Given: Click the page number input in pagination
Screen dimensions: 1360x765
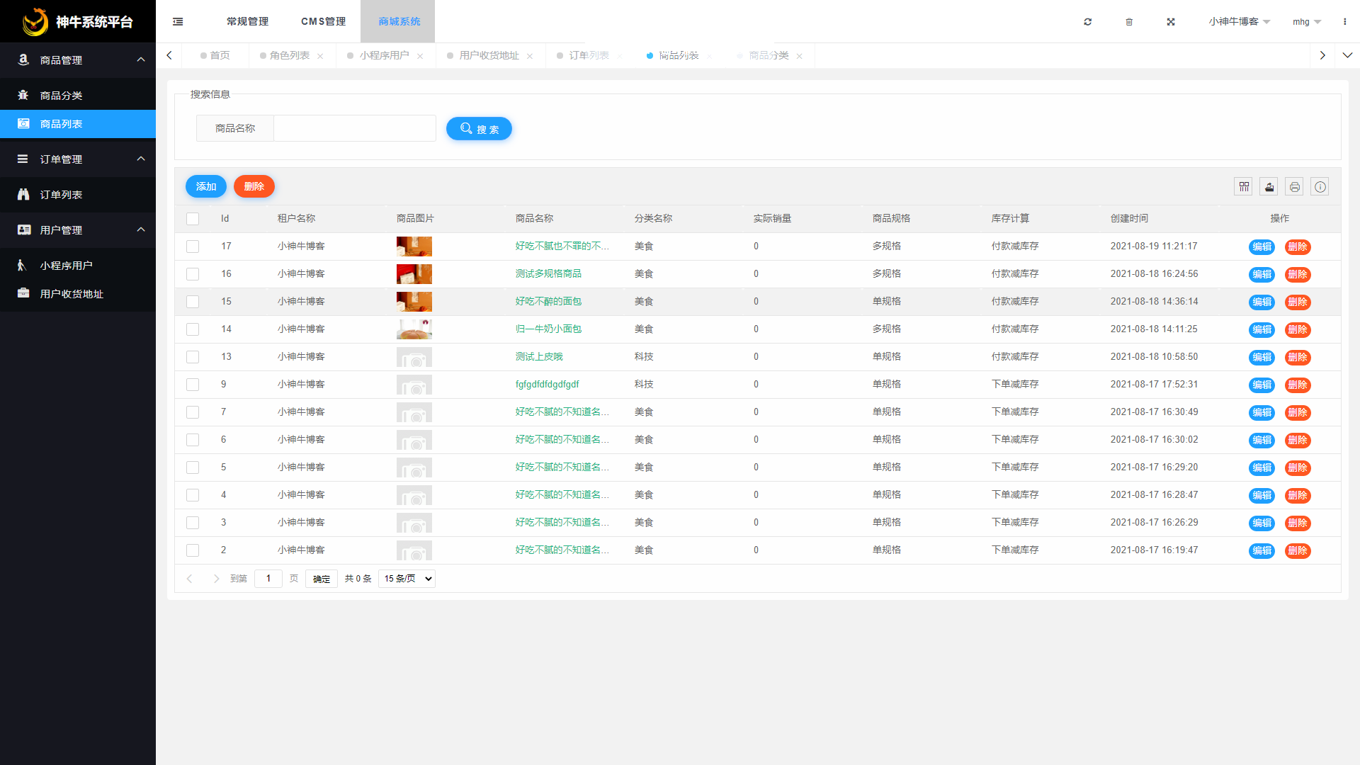Looking at the screenshot, I should (x=268, y=579).
